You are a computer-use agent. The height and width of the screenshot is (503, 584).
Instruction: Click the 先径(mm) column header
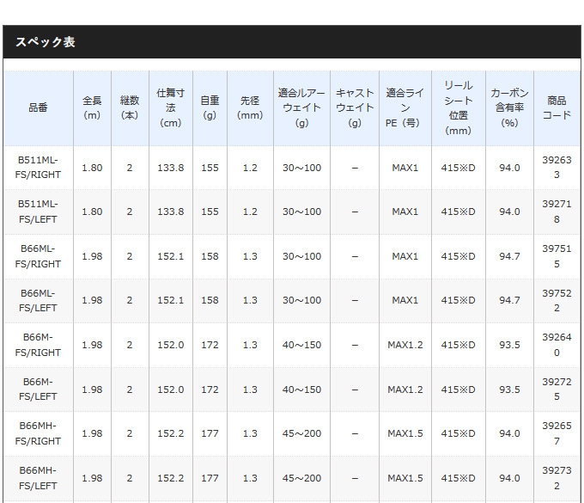tap(250, 108)
